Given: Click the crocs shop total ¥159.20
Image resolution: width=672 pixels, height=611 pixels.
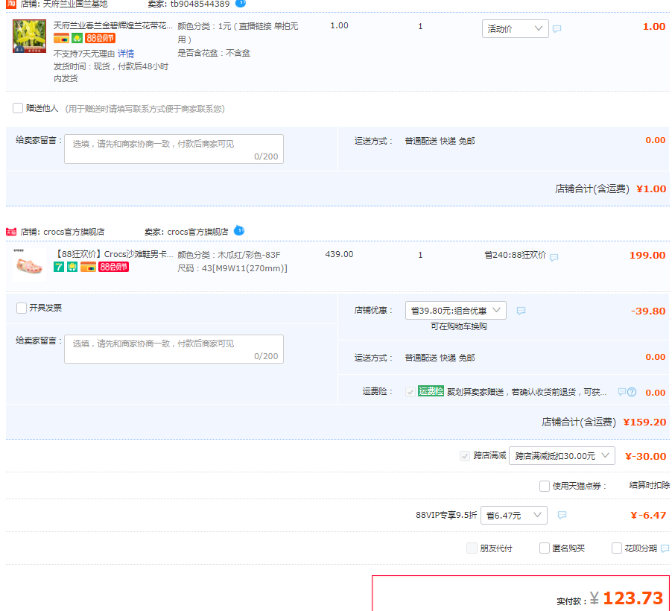Looking at the screenshot, I should point(644,422).
